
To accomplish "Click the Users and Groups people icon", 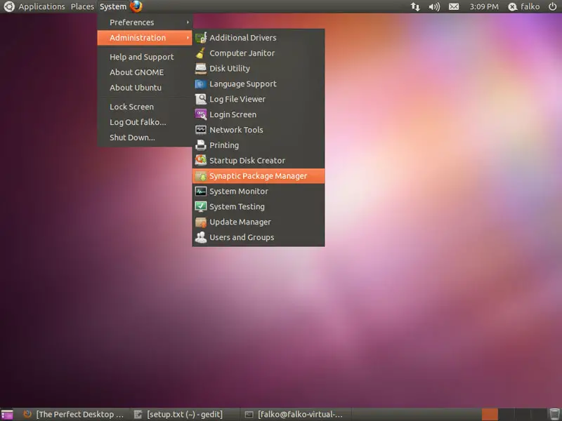I will 201,237.
